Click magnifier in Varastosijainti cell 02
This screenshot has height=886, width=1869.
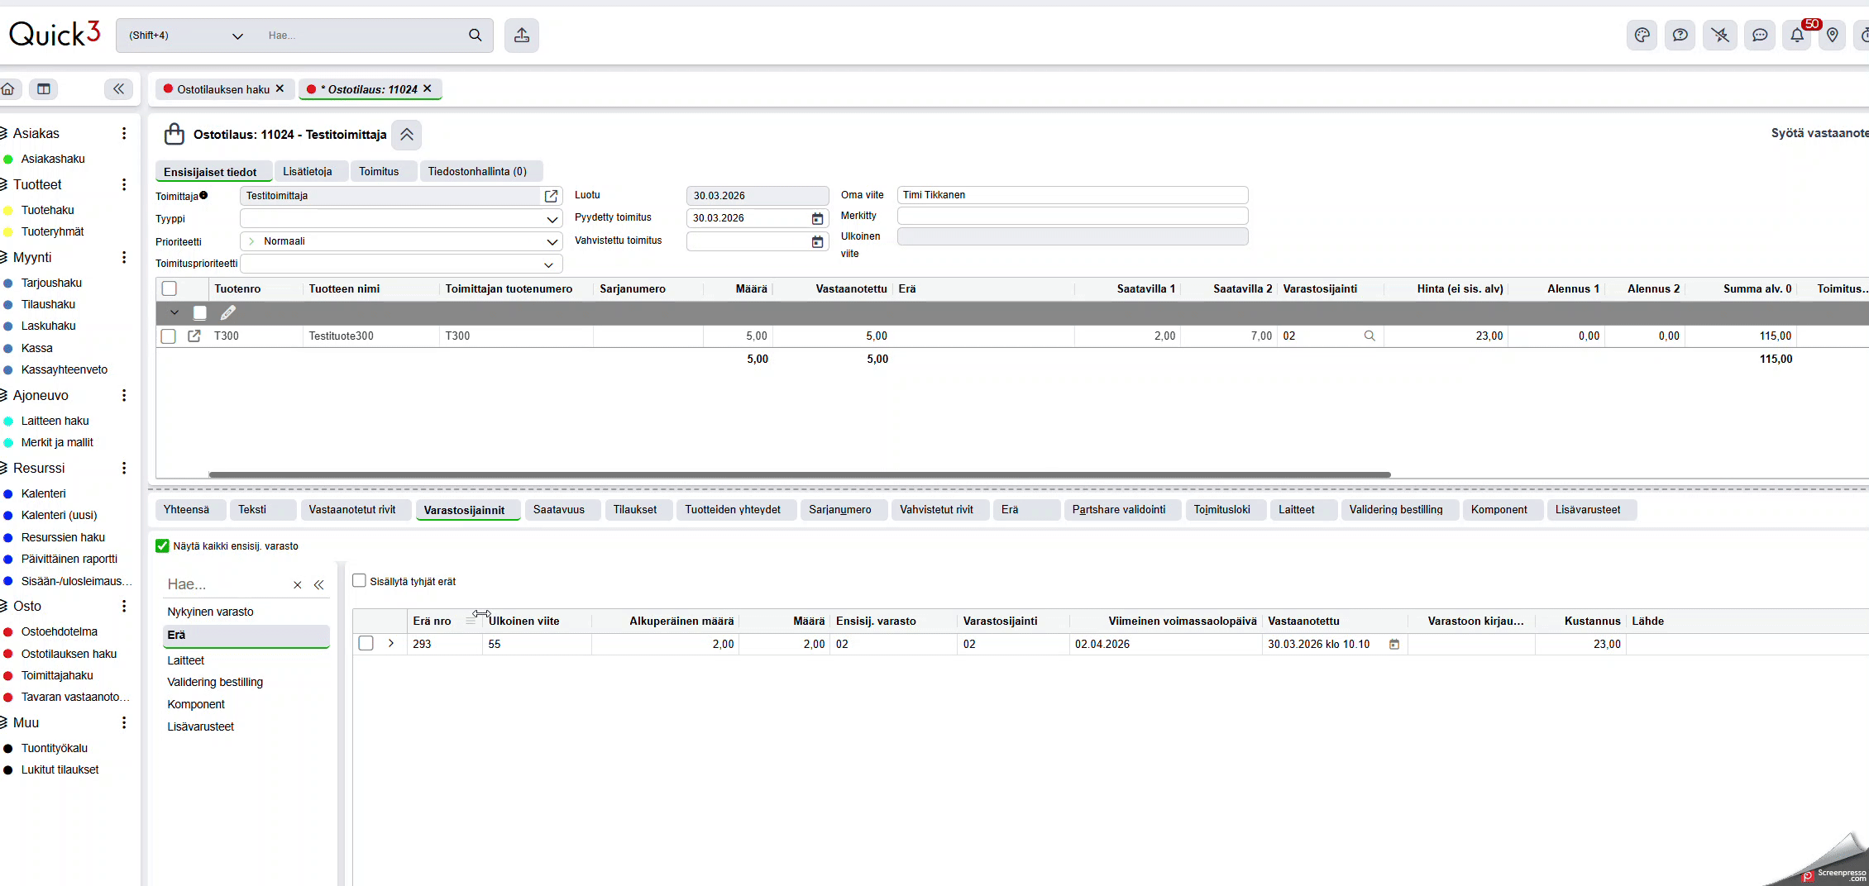1369,336
